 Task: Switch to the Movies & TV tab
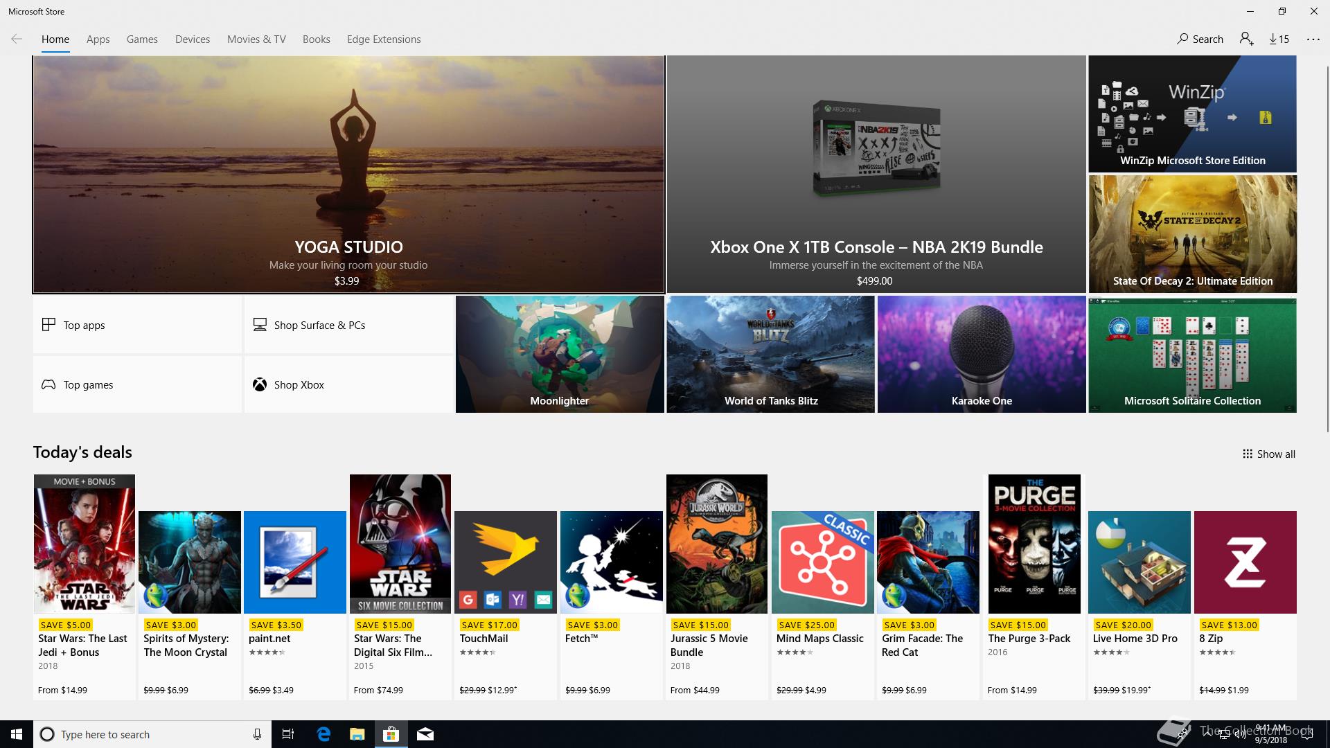tap(256, 39)
